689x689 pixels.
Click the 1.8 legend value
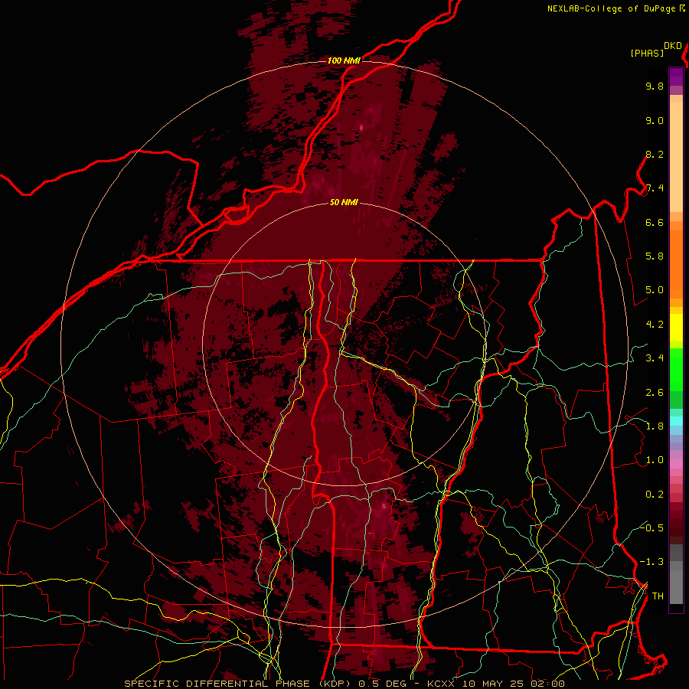pos(655,426)
